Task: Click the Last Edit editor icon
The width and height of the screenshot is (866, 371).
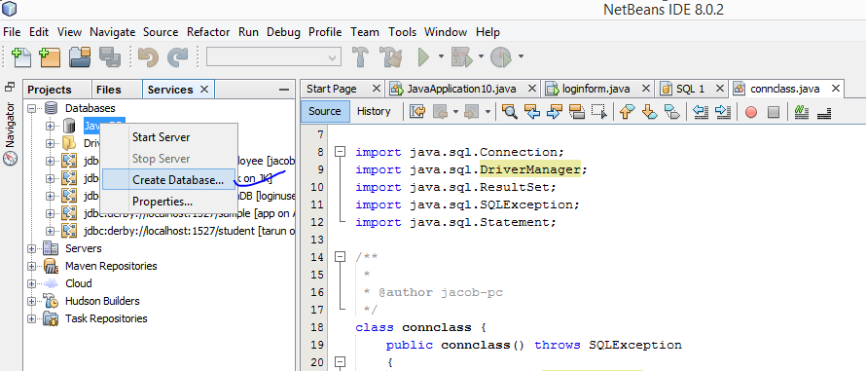Action: (x=417, y=112)
